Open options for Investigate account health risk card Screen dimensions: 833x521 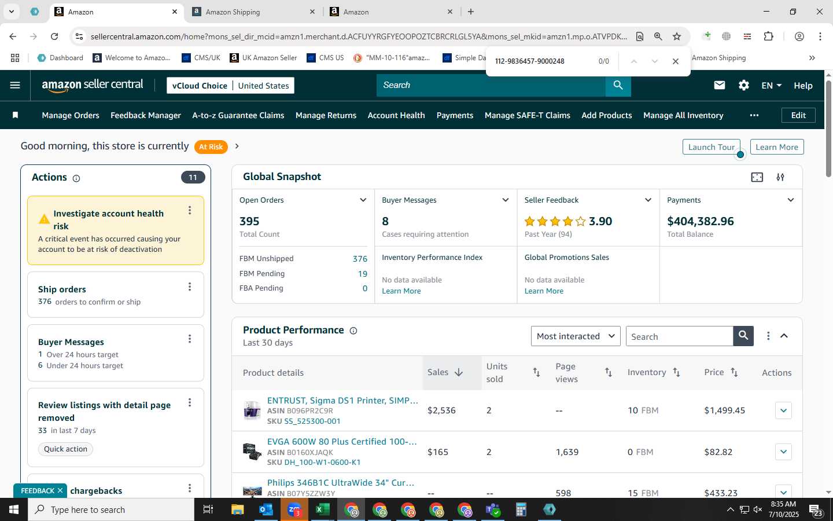tap(189, 211)
